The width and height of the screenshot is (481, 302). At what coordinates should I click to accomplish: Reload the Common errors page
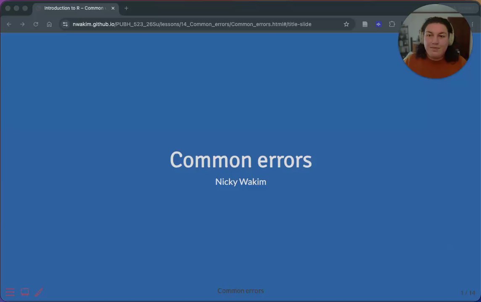[x=36, y=24]
